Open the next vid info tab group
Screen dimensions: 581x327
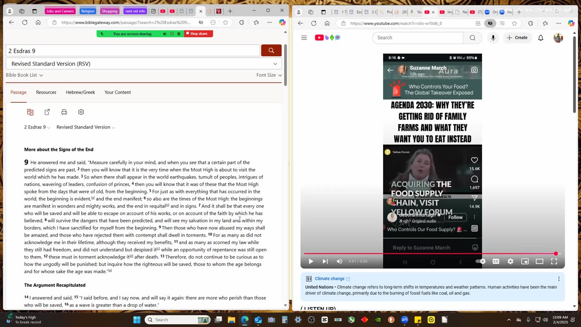[135, 11]
